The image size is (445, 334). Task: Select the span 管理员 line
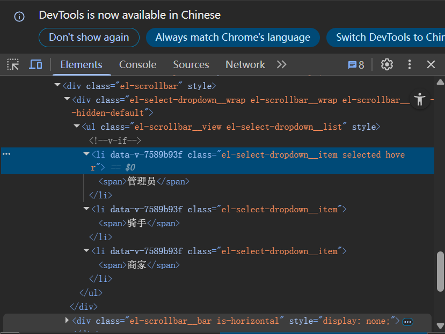(x=144, y=181)
